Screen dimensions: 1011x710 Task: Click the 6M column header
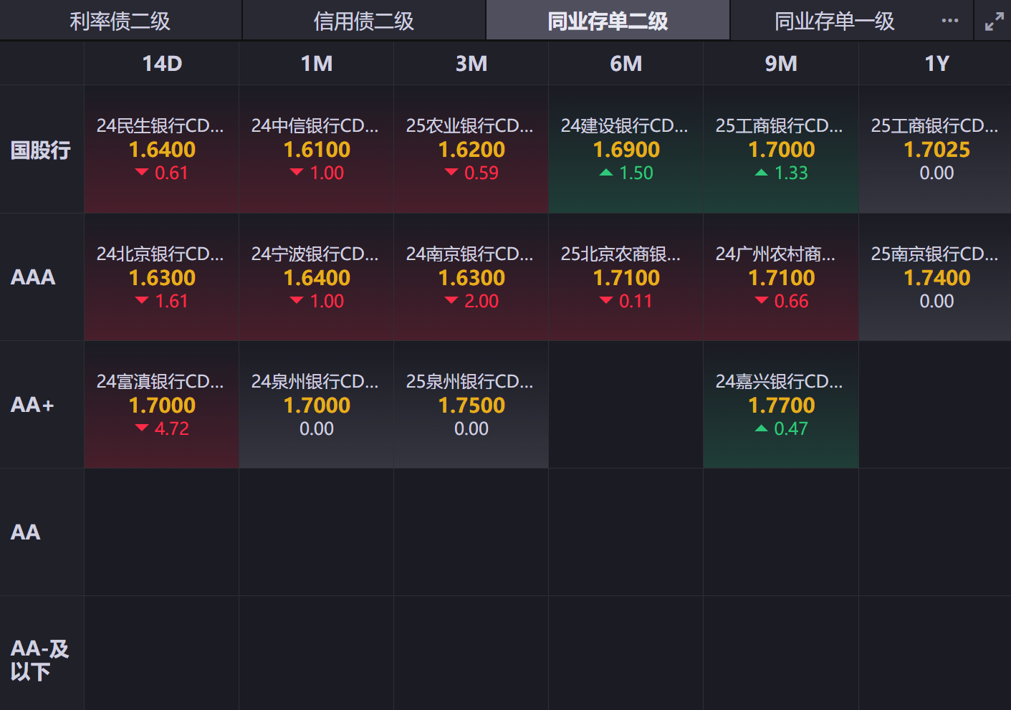click(x=626, y=64)
